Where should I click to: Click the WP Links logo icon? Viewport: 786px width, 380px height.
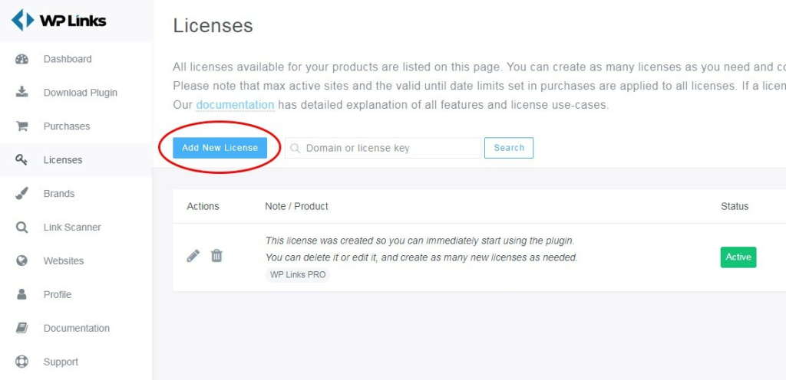(x=23, y=21)
